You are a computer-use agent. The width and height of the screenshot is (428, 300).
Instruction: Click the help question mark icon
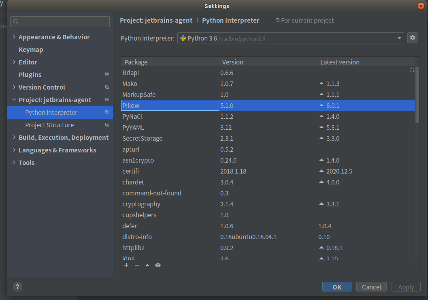[17, 287]
